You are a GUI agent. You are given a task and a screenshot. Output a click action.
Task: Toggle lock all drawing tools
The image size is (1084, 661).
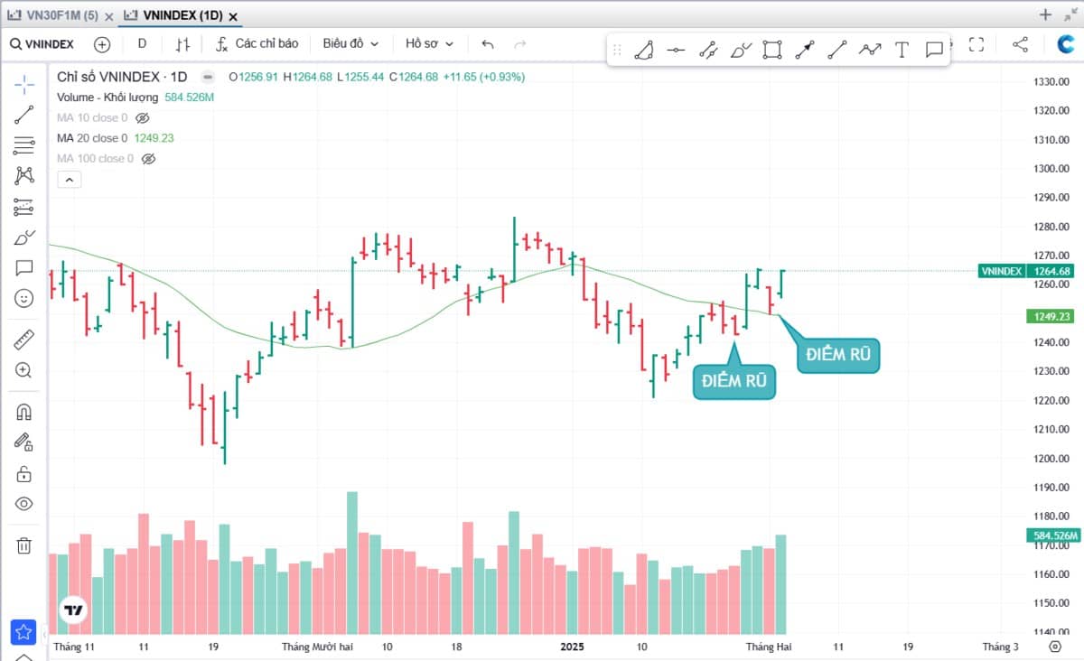pos(23,473)
